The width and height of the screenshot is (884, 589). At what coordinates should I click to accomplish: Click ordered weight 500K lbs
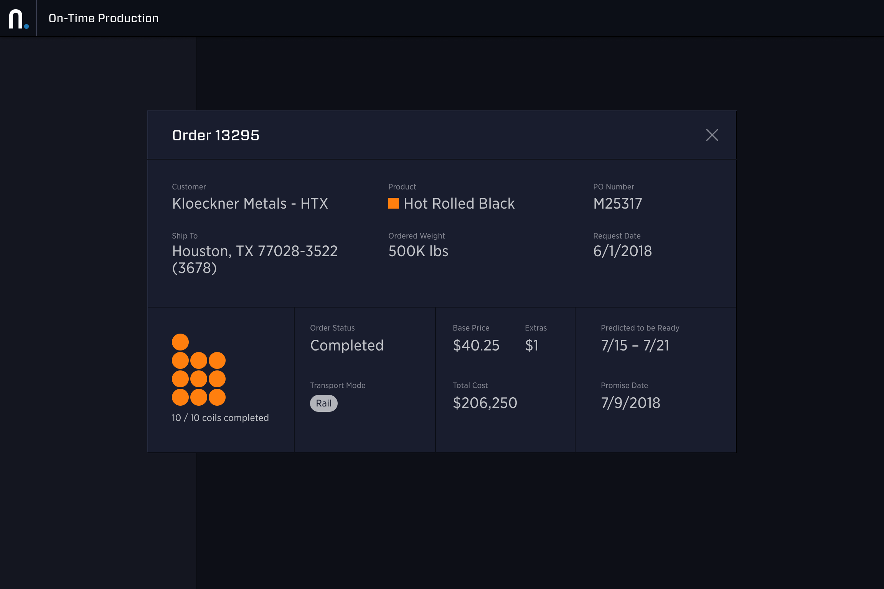tap(418, 251)
